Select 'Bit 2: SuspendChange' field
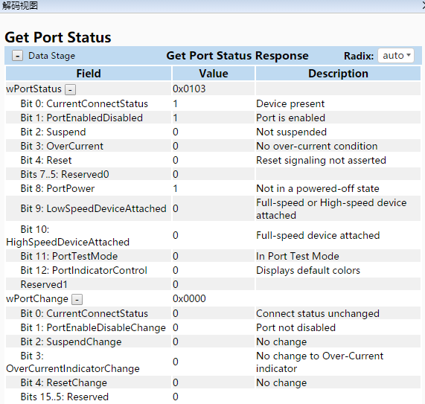425x404 pixels. [x=71, y=342]
